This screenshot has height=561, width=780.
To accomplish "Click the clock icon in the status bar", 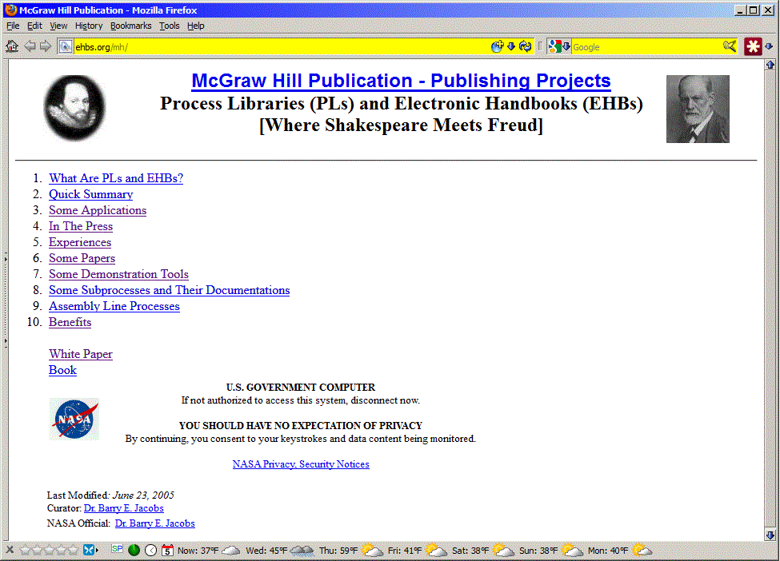I will (150, 550).
